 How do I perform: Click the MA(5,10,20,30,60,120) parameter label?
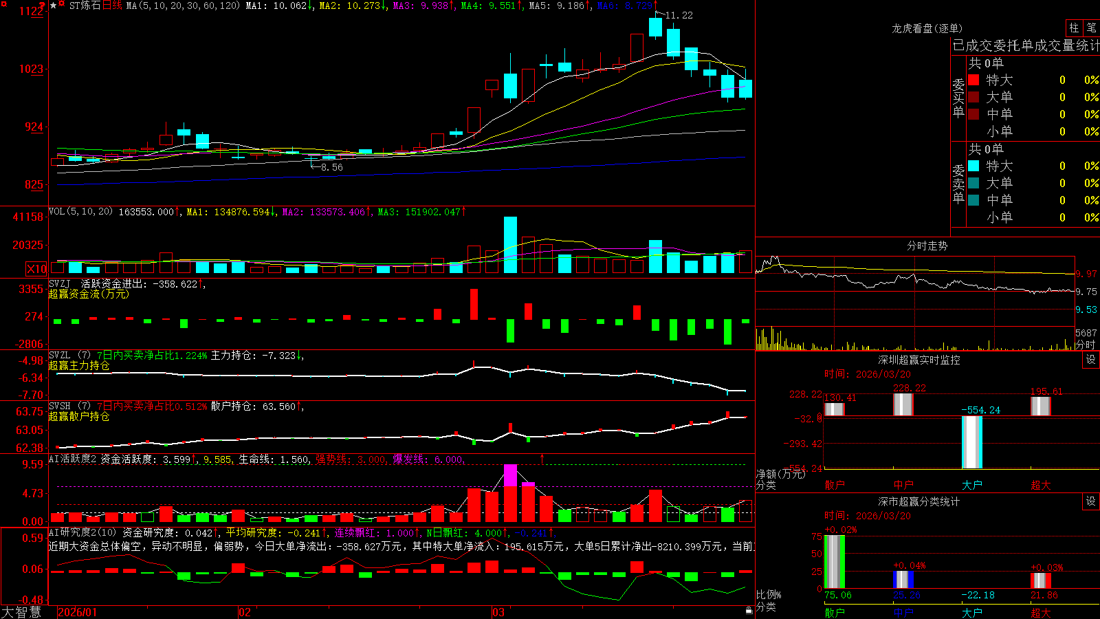pyautogui.click(x=183, y=6)
